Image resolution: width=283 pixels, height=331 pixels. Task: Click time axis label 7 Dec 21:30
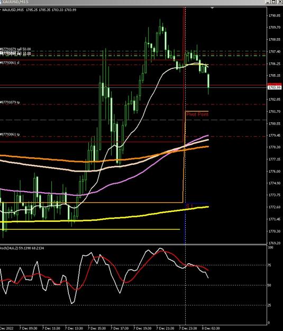(165, 328)
